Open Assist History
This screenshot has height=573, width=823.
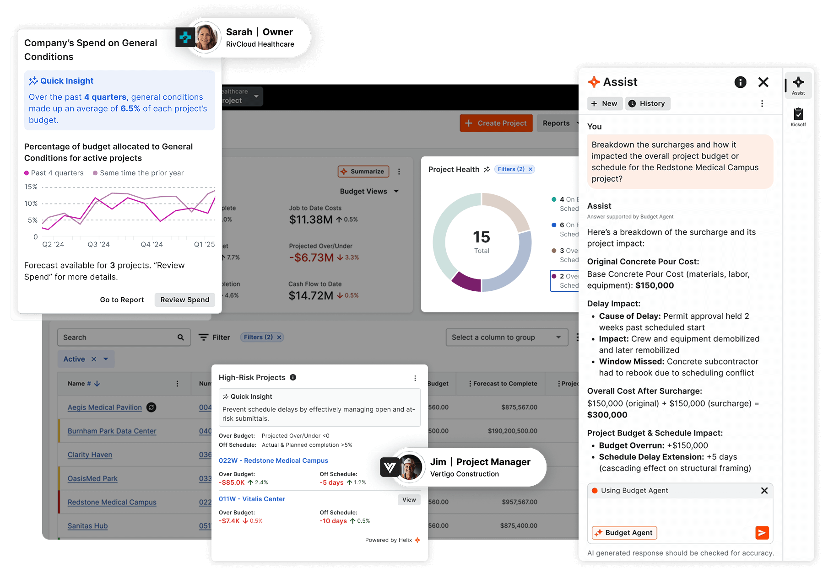pyautogui.click(x=648, y=103)
